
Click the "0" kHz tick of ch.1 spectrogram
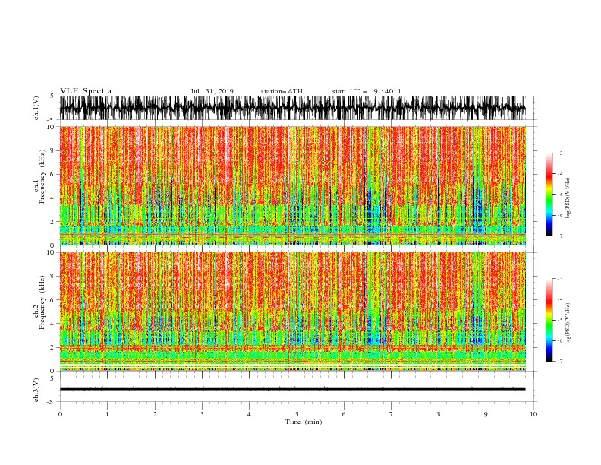point(53,245)
